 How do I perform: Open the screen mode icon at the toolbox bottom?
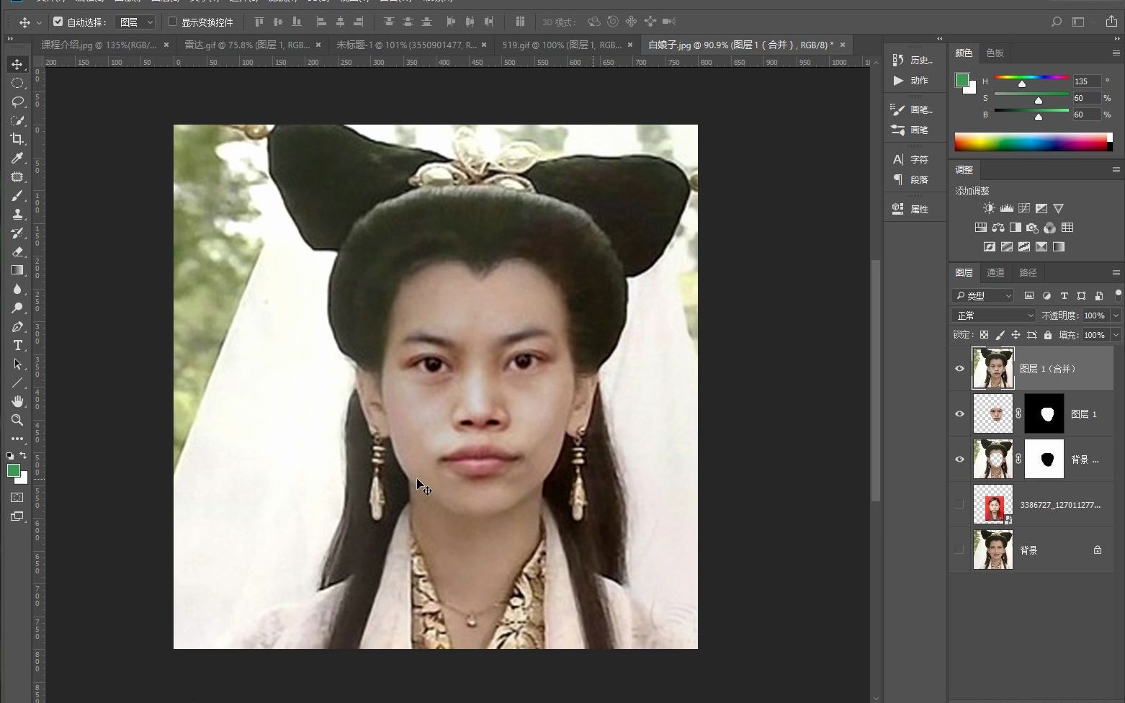point(17,516)
